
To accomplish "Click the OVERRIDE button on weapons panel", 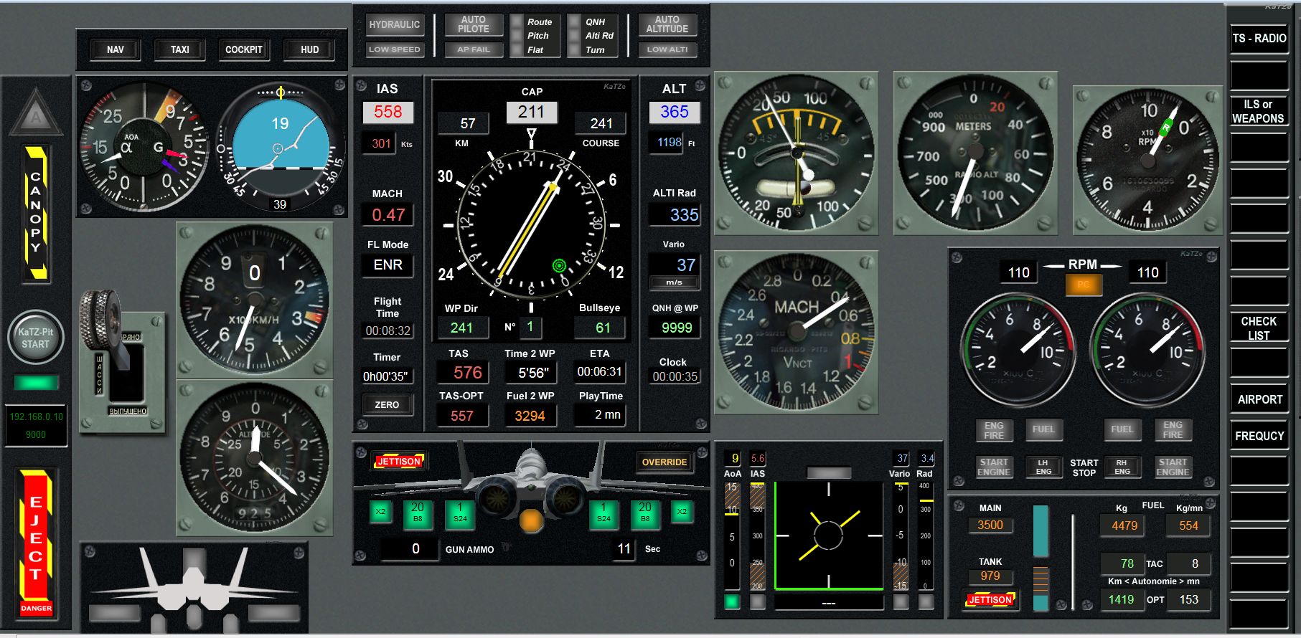I will coord(664,462).
